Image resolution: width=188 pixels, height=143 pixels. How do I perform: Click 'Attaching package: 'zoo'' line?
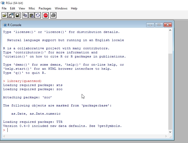coord(27,97)
